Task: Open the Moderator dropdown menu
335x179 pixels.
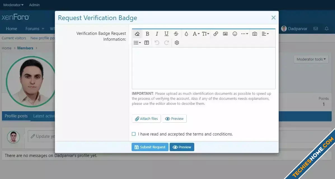Action: click(13, 5)
